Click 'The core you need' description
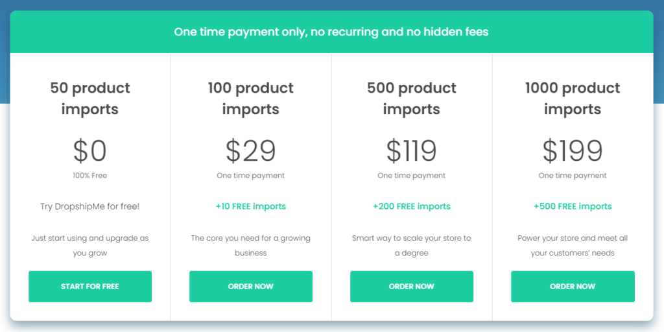The height and width of the screenshot is (332, 664). tap(251, 245)
